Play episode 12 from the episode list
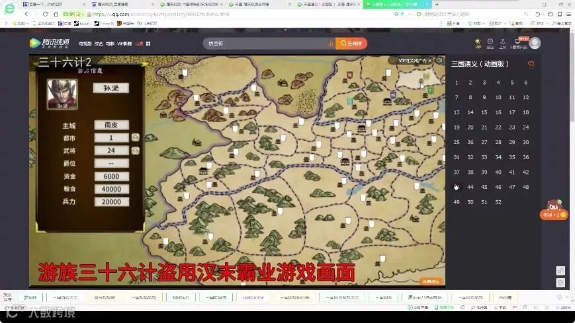The height and width of the screenshot is (323, 575). 525,97
